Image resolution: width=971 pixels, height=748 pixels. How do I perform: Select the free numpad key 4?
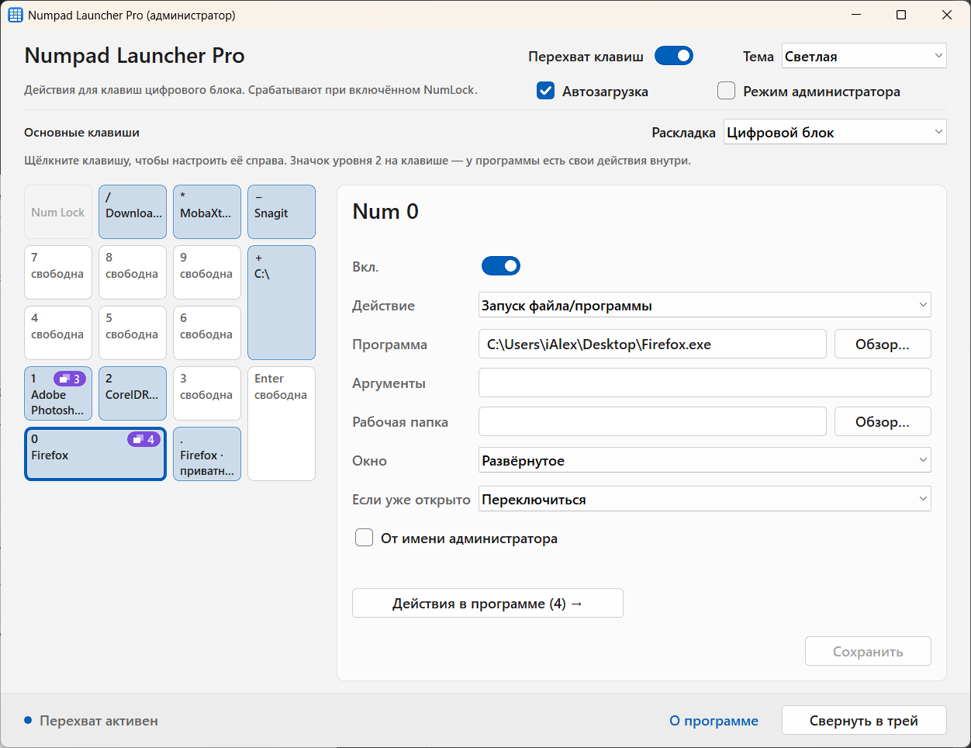point(58,333)
